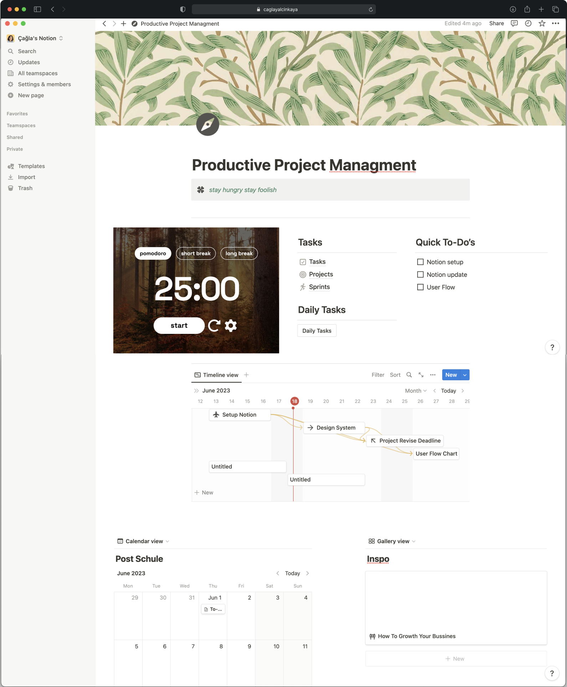Check the Notion setup to-do
The height and width of the screenshot is (687, 567).
click(420, 262)
